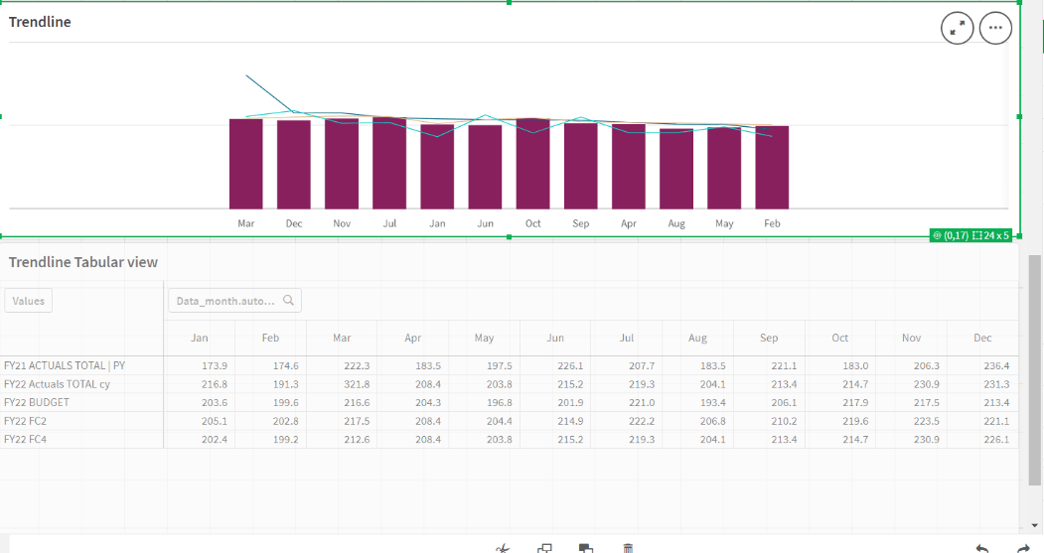Click the Feb column header in table
Screen dimensions: 1044x553
click(x=270, y=338)
